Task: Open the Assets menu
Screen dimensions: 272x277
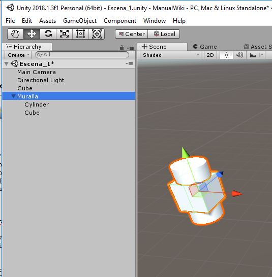Action: (x=47, y=21)
